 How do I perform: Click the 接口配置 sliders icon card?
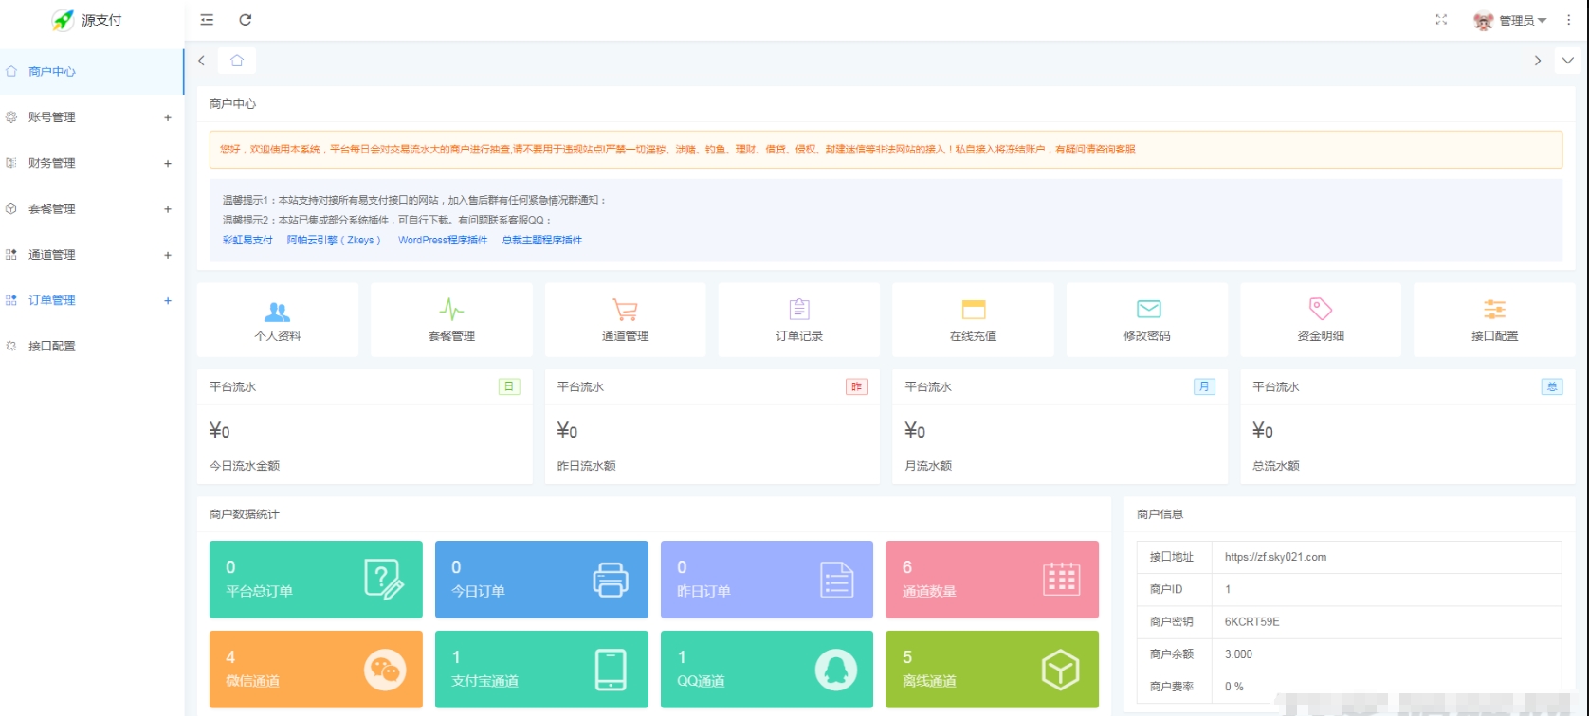pyautogui.click(x=1494, y=319)
